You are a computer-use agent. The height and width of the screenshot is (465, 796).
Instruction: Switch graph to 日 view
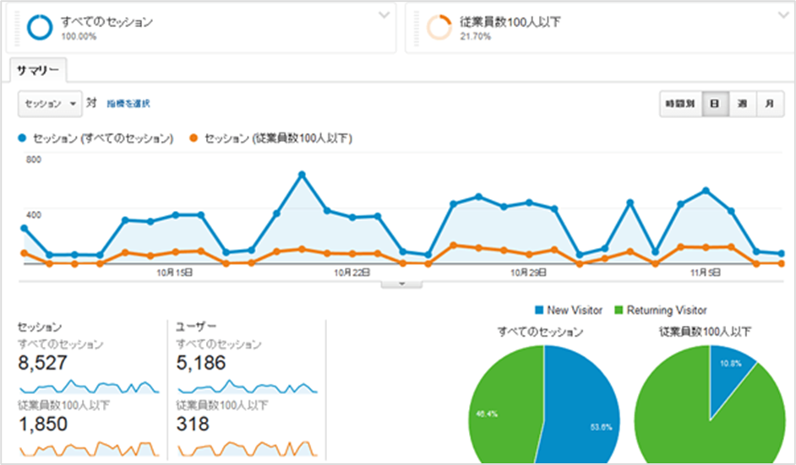pyautogui.click(x=715, y=104)
